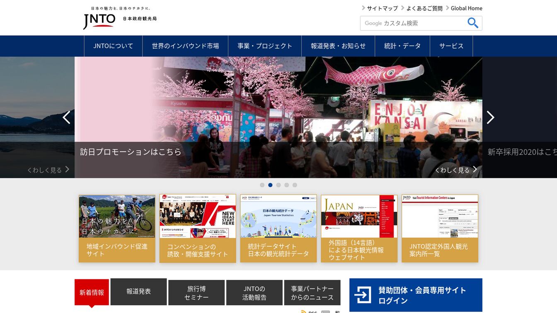Open 統計・データ menu
This screenshot has height=313, width=557.
(x=402, y=46)
